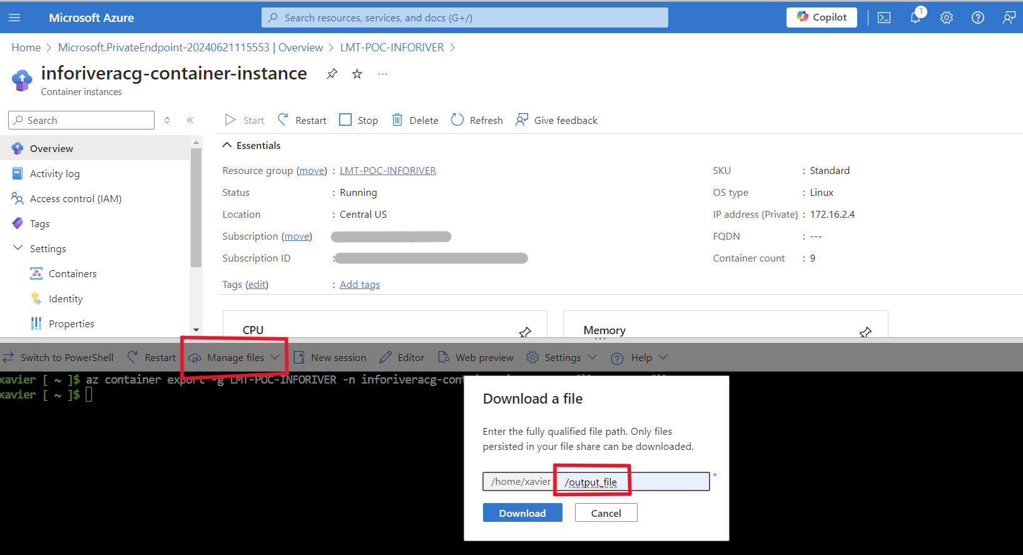Mark resource as favorite with star
The image size is (1023, 555).
click(357, 74)
